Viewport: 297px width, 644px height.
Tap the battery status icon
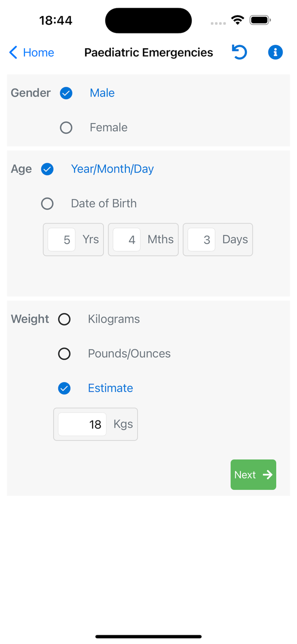pos(260,20)
